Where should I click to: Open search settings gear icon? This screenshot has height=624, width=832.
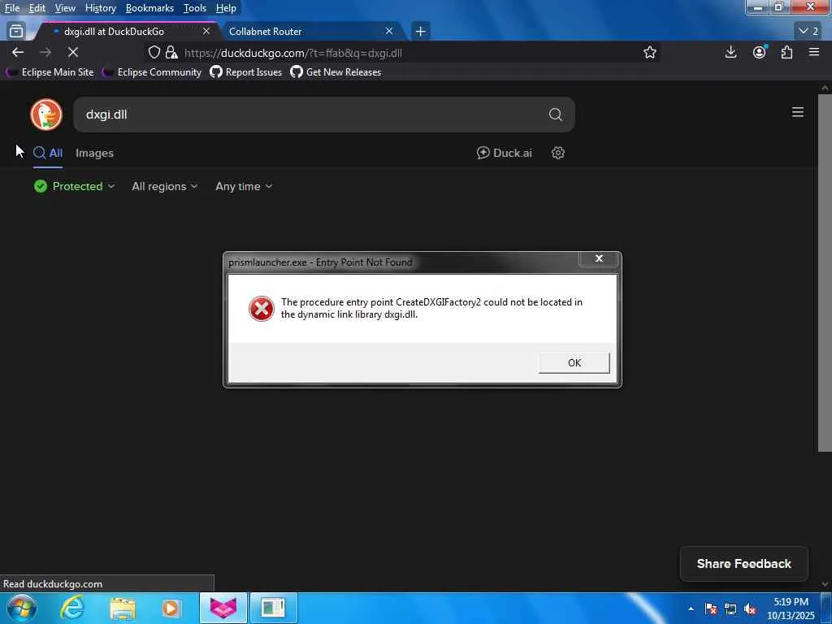click(557, 153)
